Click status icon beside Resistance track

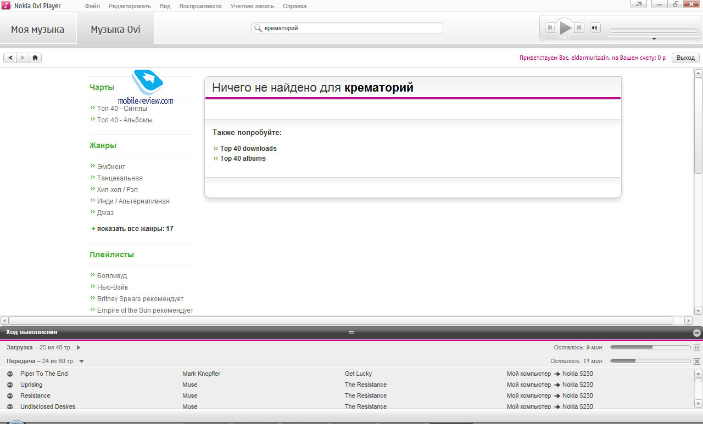(x=10, y=395)
